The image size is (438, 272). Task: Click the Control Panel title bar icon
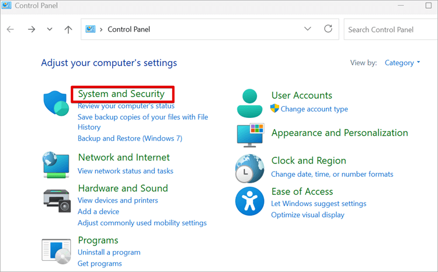pyautogui.click(x=6, y=5)
